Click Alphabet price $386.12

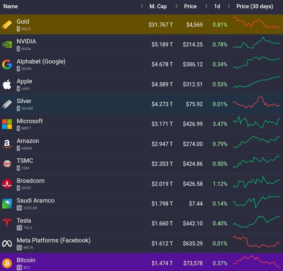[193, 64]
